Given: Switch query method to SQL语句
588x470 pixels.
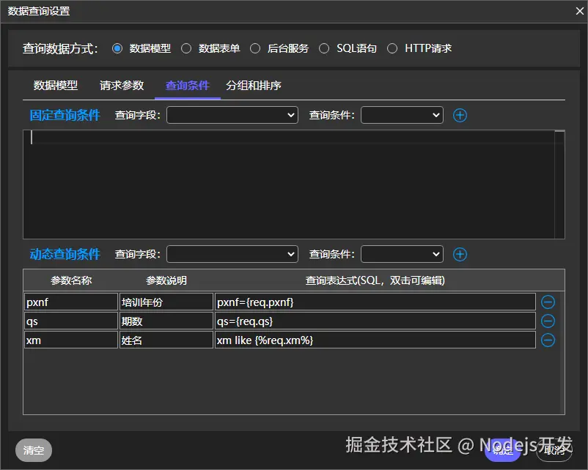Looking at the screenshot, I should 324,48.
